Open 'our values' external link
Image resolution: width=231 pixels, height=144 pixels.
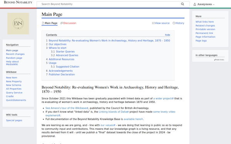click(x=108, y=125)
